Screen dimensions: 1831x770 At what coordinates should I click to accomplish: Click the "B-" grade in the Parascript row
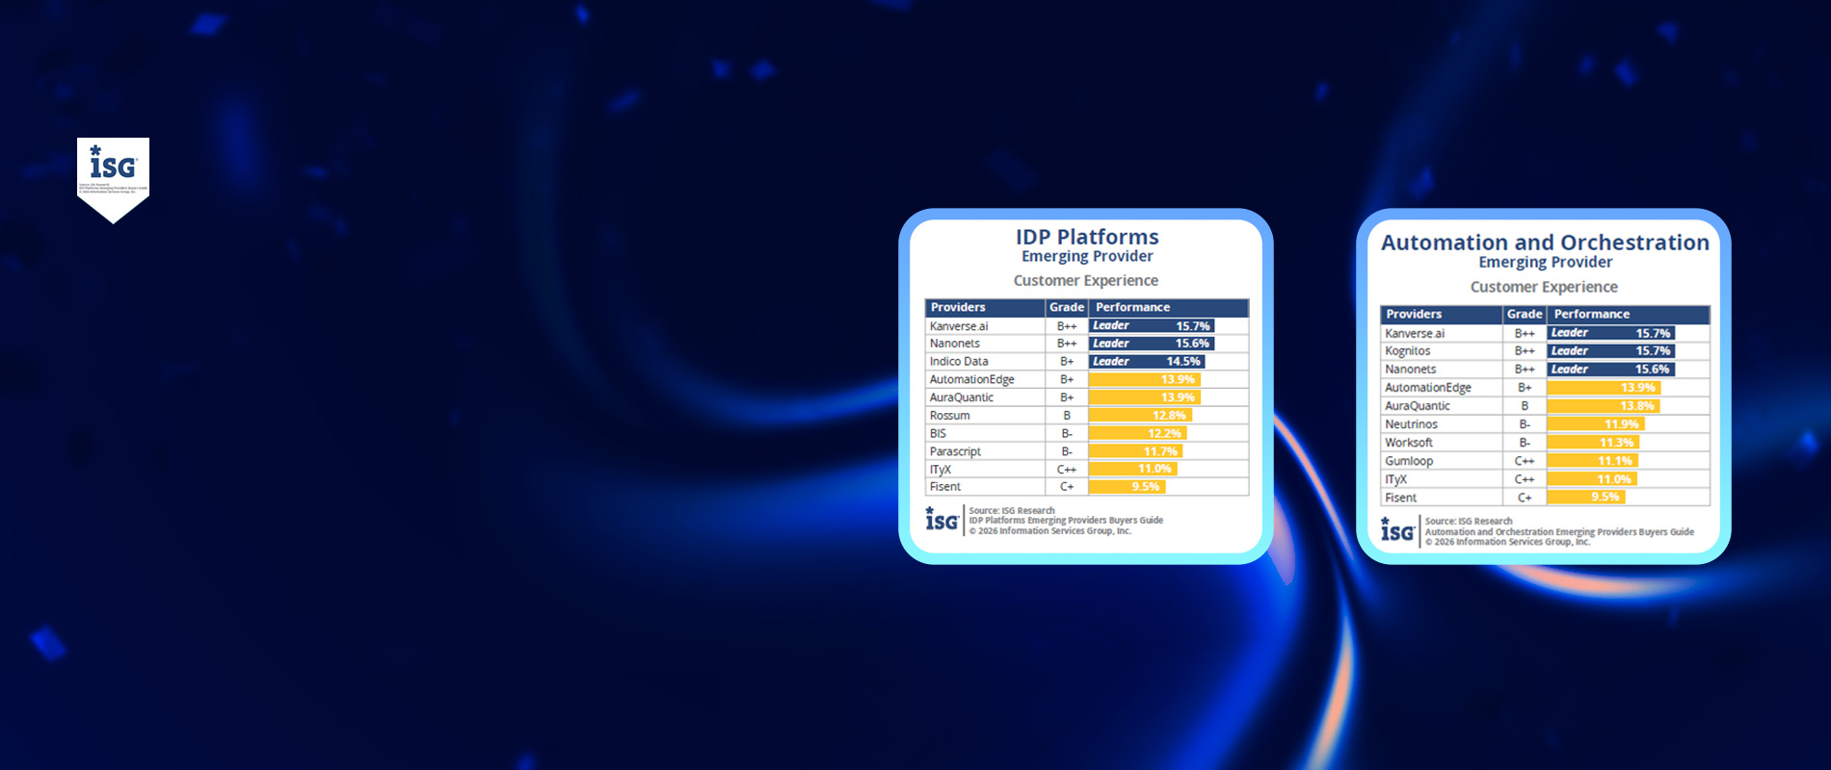[x=1067, y=451]
